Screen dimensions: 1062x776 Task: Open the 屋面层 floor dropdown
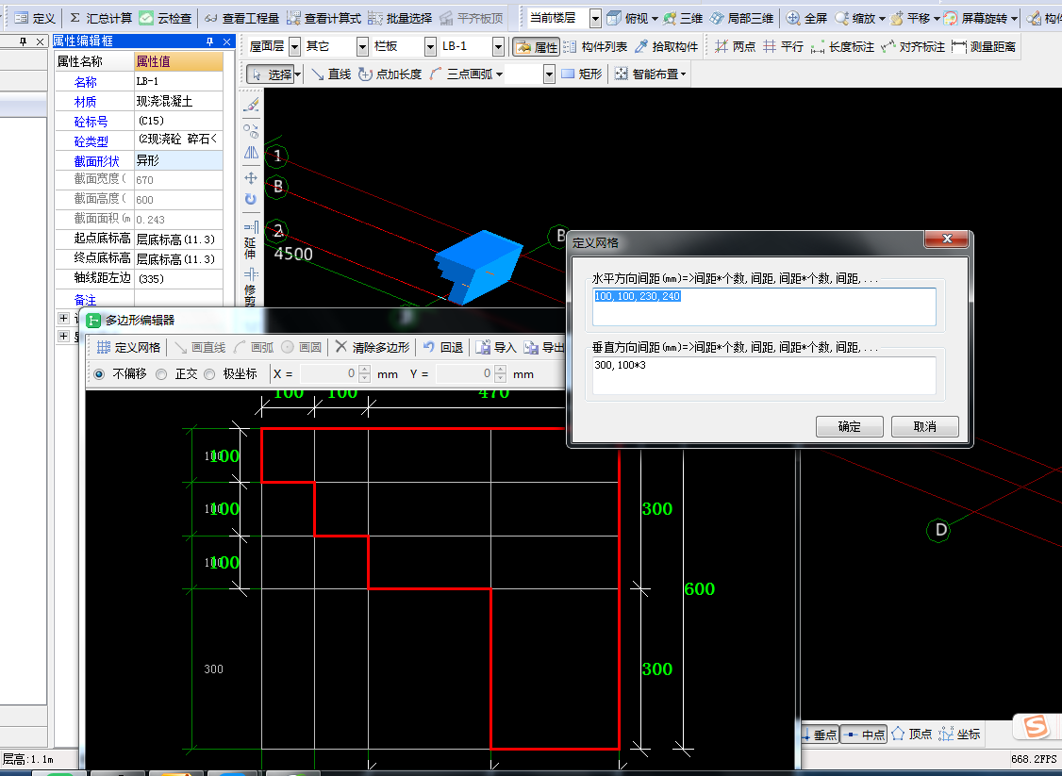click(x=294, y=47)
